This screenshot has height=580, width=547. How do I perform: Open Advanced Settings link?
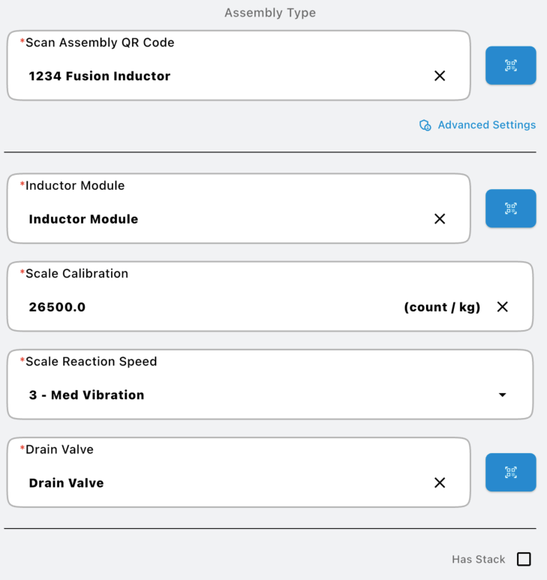tap(486, 125)
